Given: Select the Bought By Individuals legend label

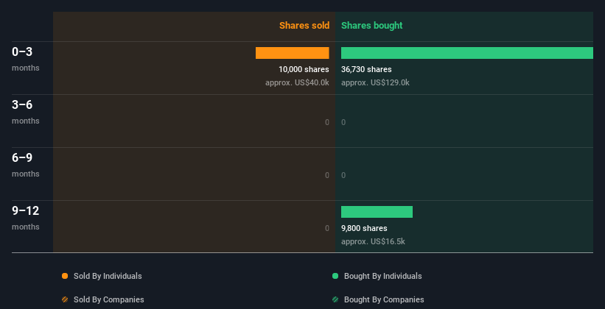Looking at the screenshot, I should point(382,276).
